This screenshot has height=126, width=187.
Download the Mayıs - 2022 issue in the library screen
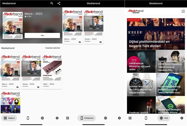[x=80, y=42]
